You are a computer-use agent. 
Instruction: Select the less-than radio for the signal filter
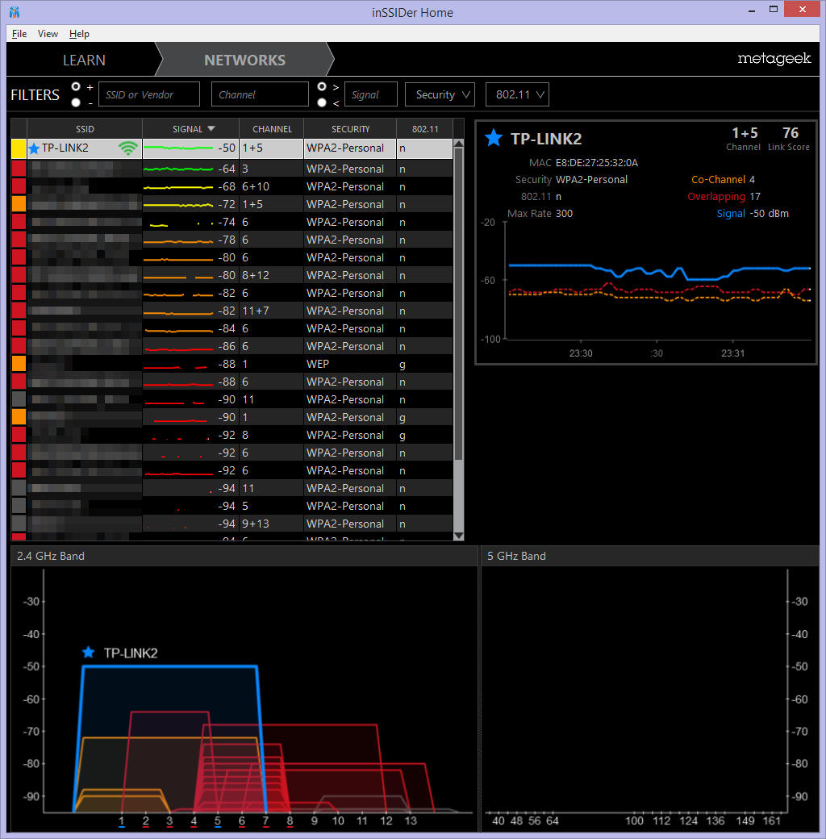click(322, 102)
